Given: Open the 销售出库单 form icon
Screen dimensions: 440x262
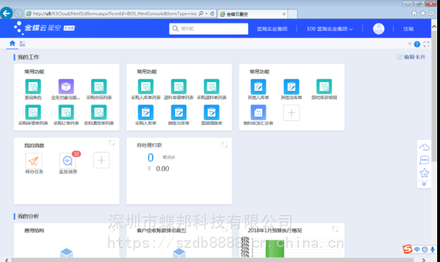Looking at the screenshot, I should pos(179,112).
